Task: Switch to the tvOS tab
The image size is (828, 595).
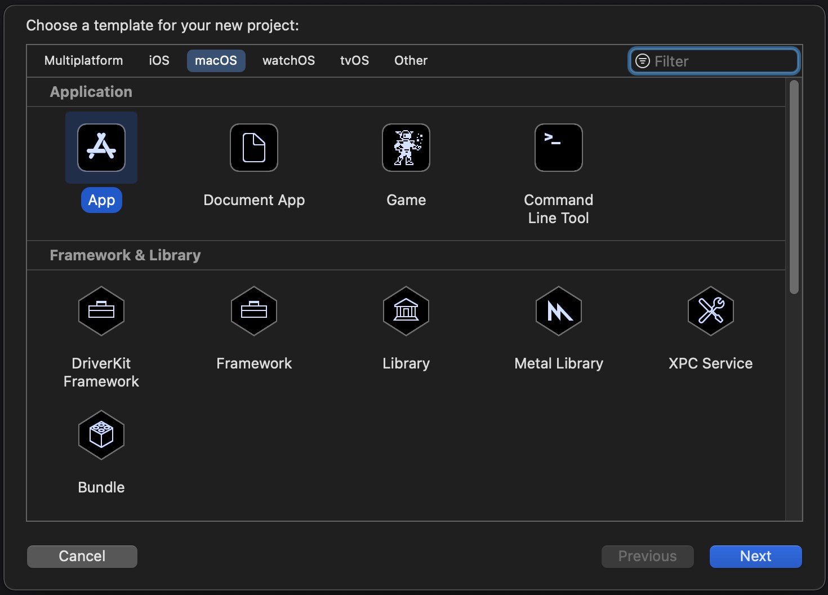Action: 354,61
